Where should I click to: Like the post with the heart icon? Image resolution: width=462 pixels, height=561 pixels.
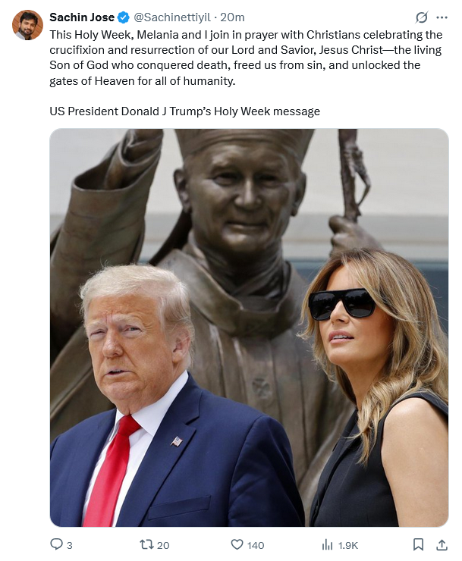coord(237,544)
